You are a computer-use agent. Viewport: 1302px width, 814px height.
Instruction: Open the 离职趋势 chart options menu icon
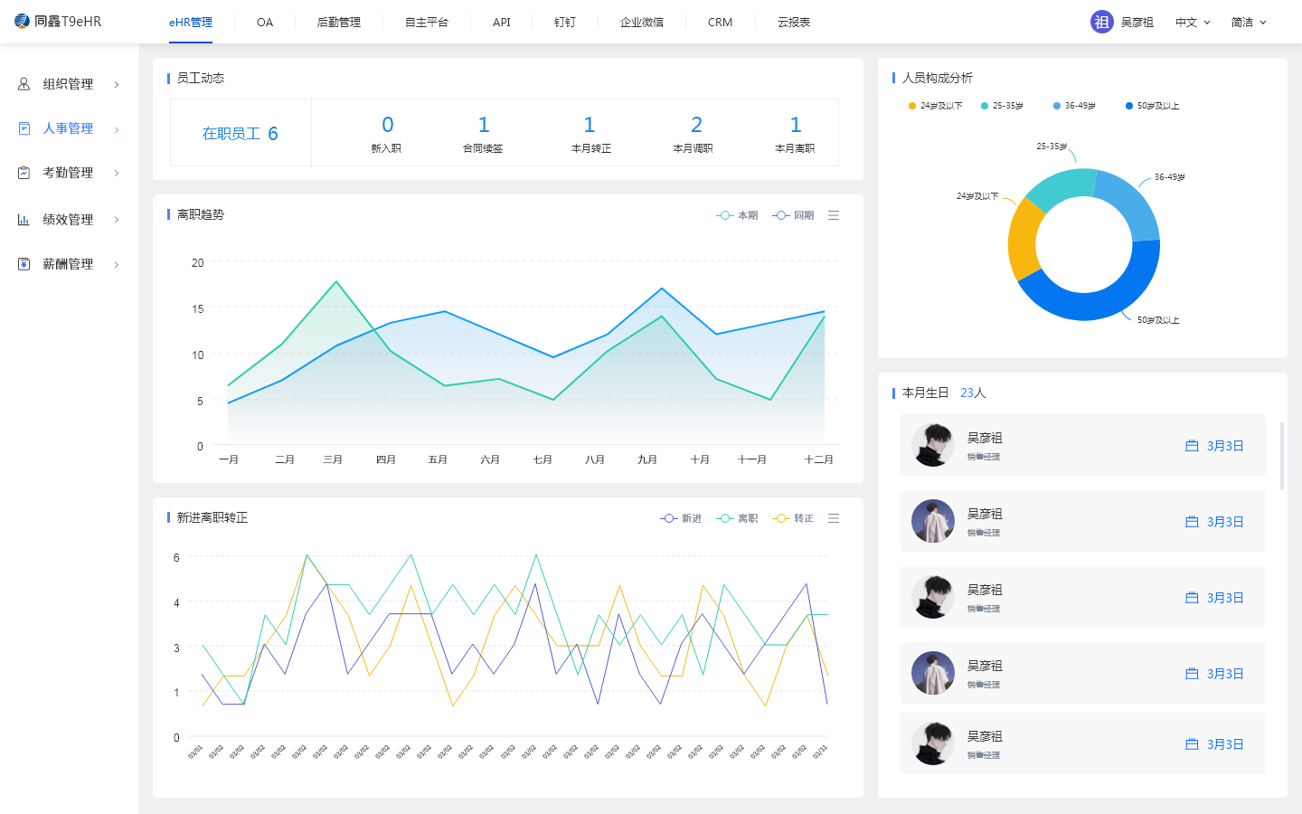(834, 214)
